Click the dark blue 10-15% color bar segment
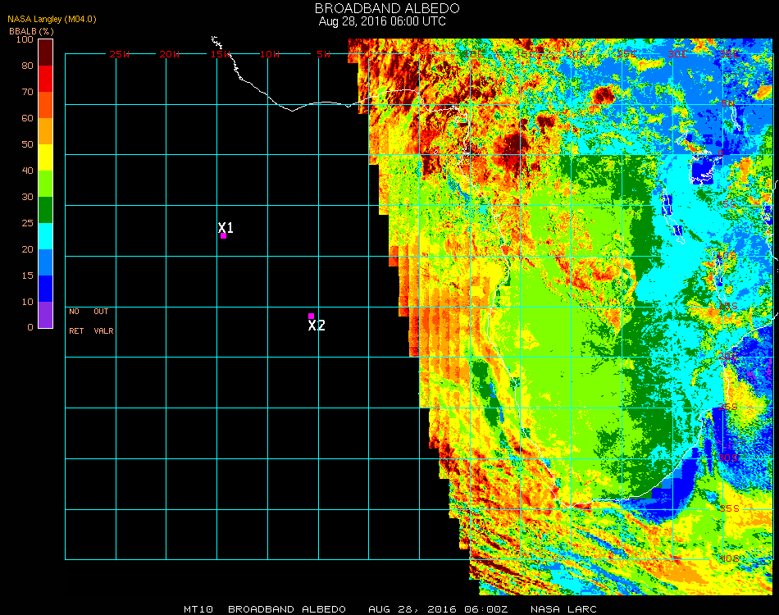The width and height of the screenshot is (779, 615). coord(46,288)
